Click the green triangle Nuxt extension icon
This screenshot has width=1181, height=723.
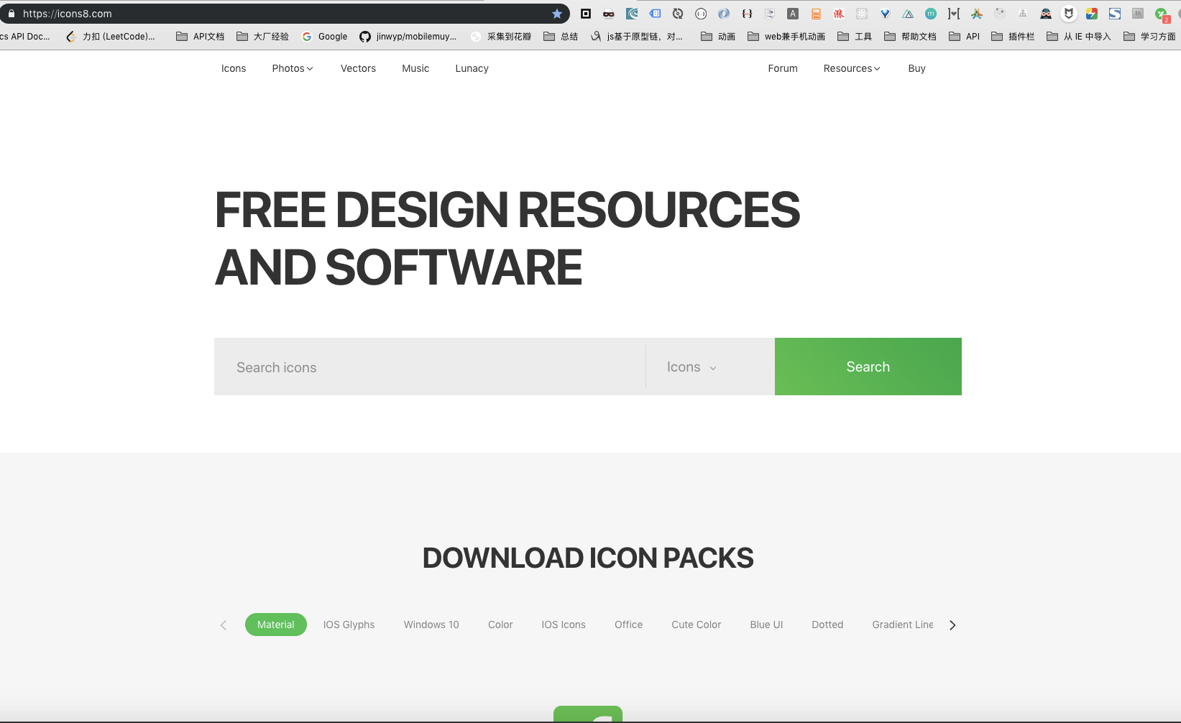point(908,14)
